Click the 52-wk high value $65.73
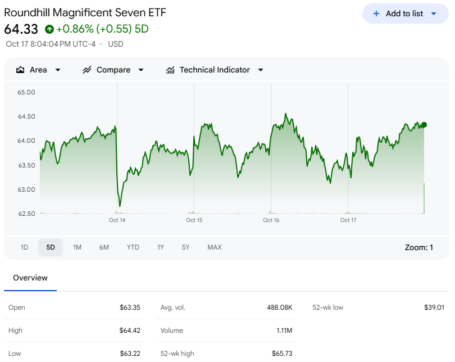 [282, 354]
